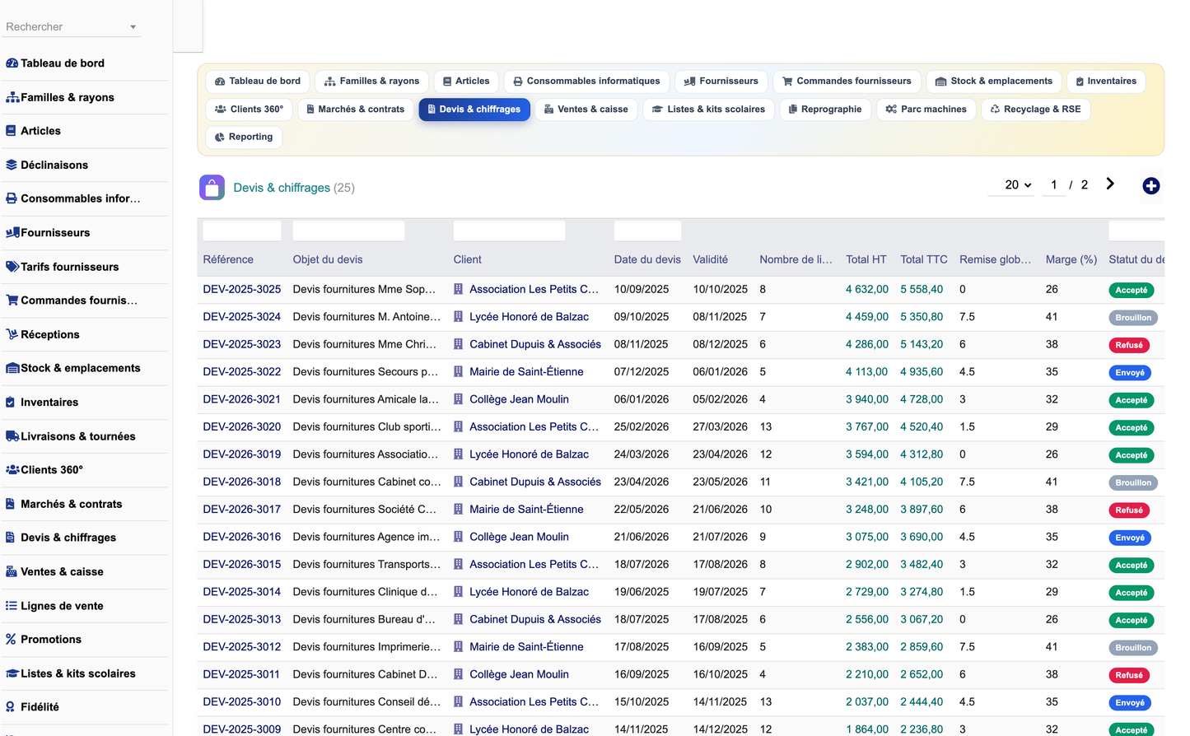Click the Tarifs fournisseurs tags icon

[12, 267]
